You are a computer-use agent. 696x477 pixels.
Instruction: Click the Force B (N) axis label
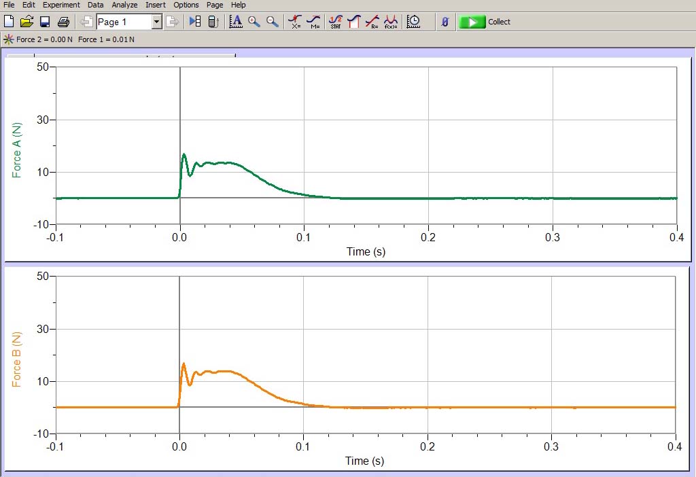[x=17, y=359]
